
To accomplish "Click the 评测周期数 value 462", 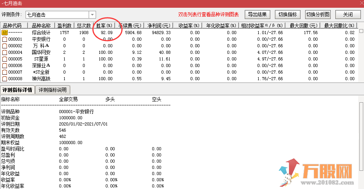I will [x=62, y=136].
